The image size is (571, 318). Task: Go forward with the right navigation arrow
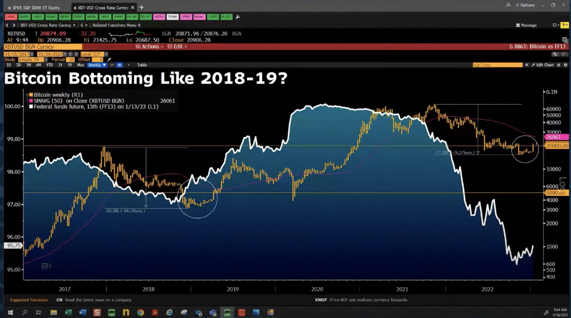14,25
